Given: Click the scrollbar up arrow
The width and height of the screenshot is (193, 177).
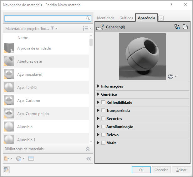Looking at the screenshot, I should [91, 36].
